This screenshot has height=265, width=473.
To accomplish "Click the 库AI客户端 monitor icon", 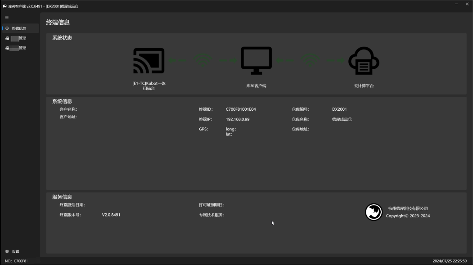I will click(x=256, y=61).
